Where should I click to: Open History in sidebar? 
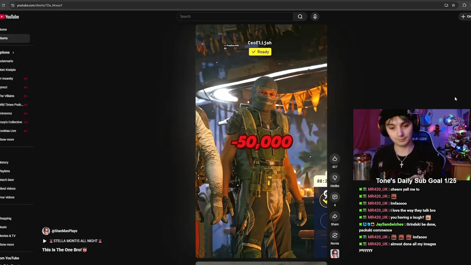coord(4,162)
